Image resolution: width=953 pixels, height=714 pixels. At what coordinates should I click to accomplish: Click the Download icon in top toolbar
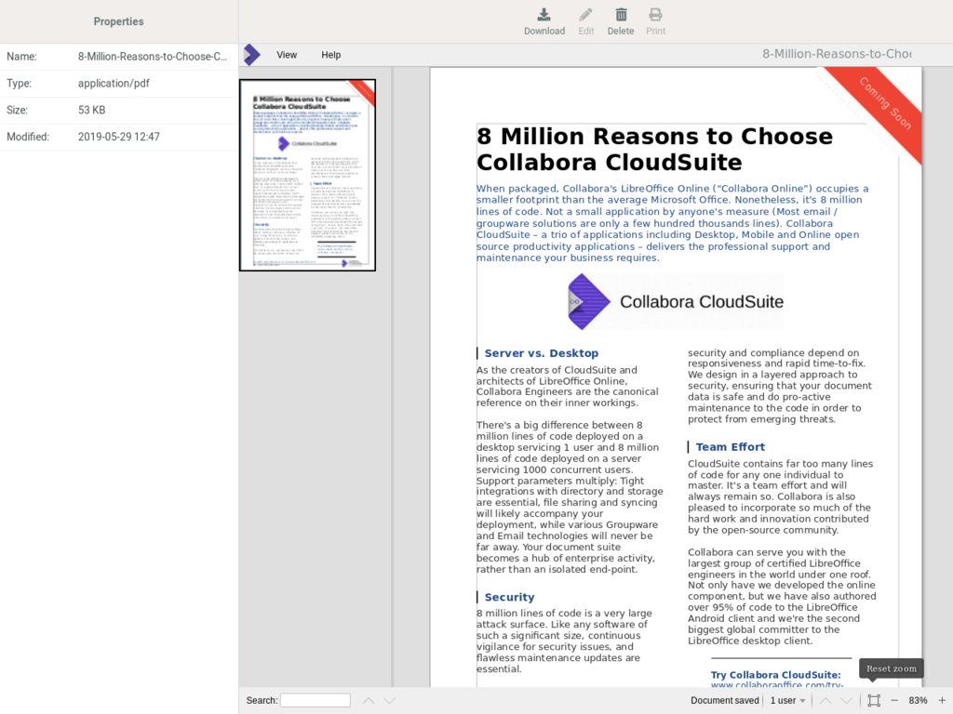pos(544,15)
